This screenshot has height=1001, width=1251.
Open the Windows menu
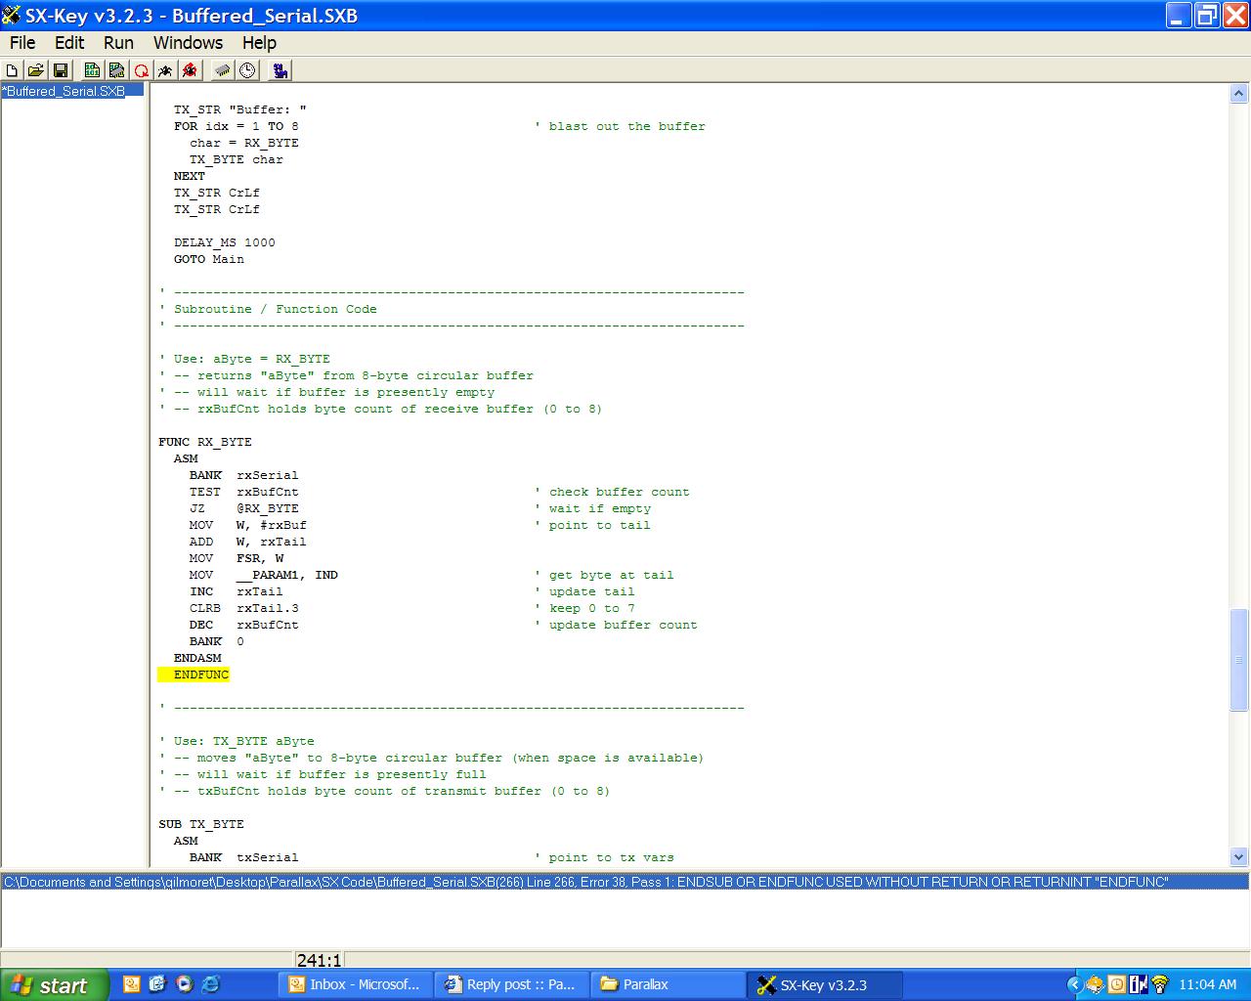pos(188,43)
